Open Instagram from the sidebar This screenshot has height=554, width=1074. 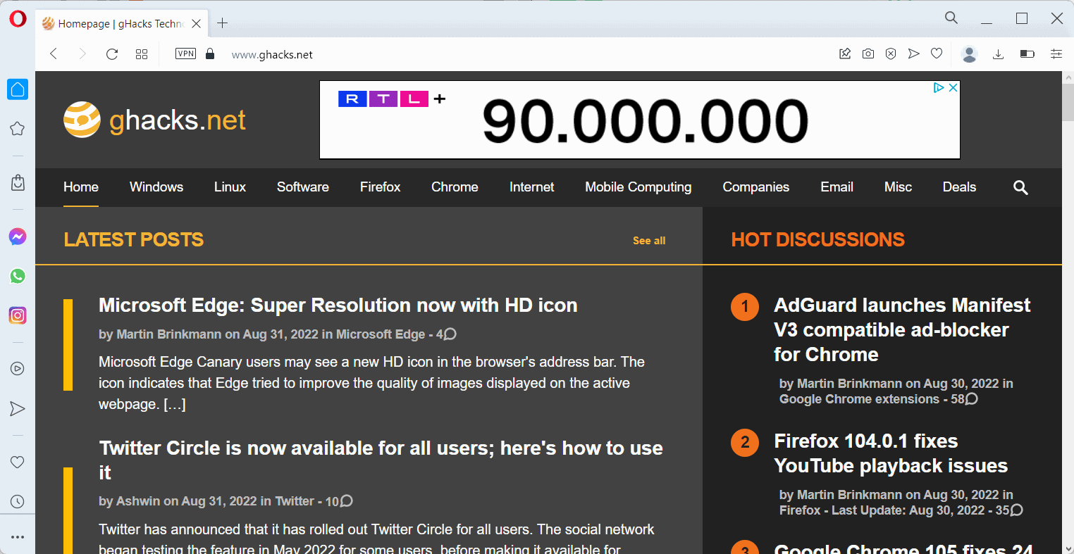[17, 315]
